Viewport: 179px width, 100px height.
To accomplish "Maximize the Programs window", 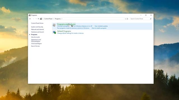I will click(146, 15).
